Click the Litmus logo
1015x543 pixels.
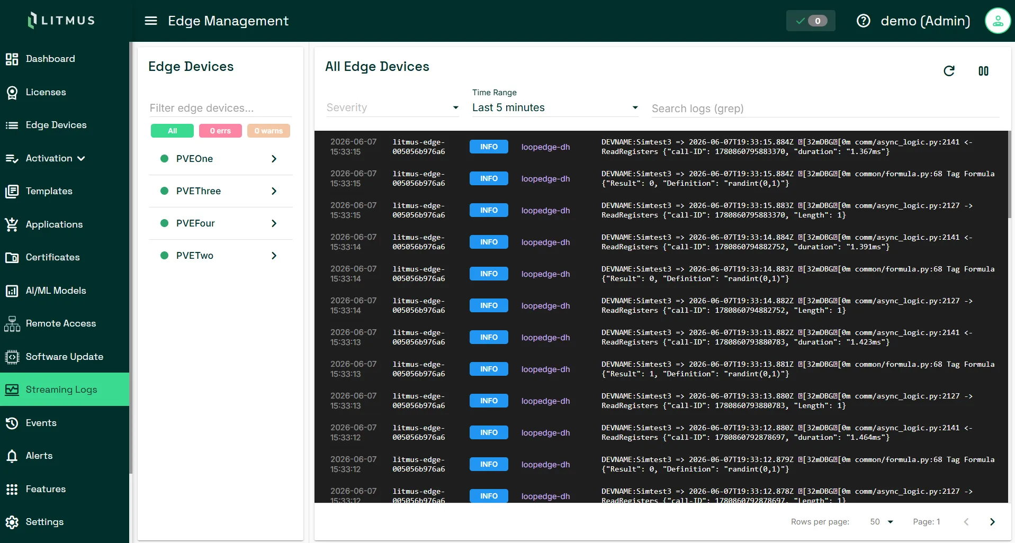pos(61,20)
